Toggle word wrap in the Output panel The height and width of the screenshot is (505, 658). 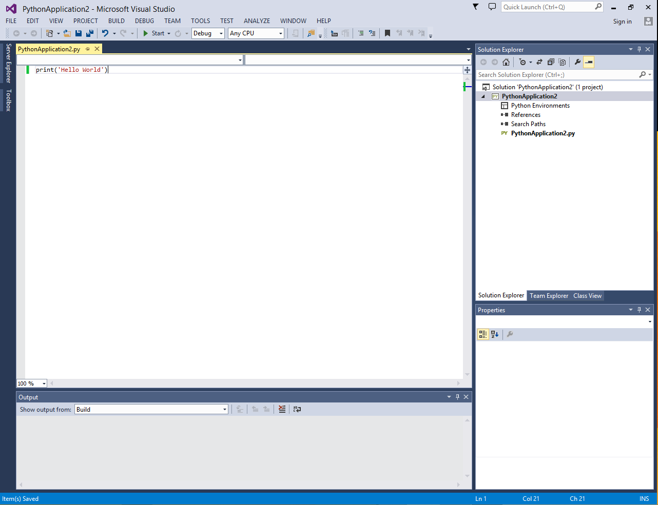coord(297,409)
